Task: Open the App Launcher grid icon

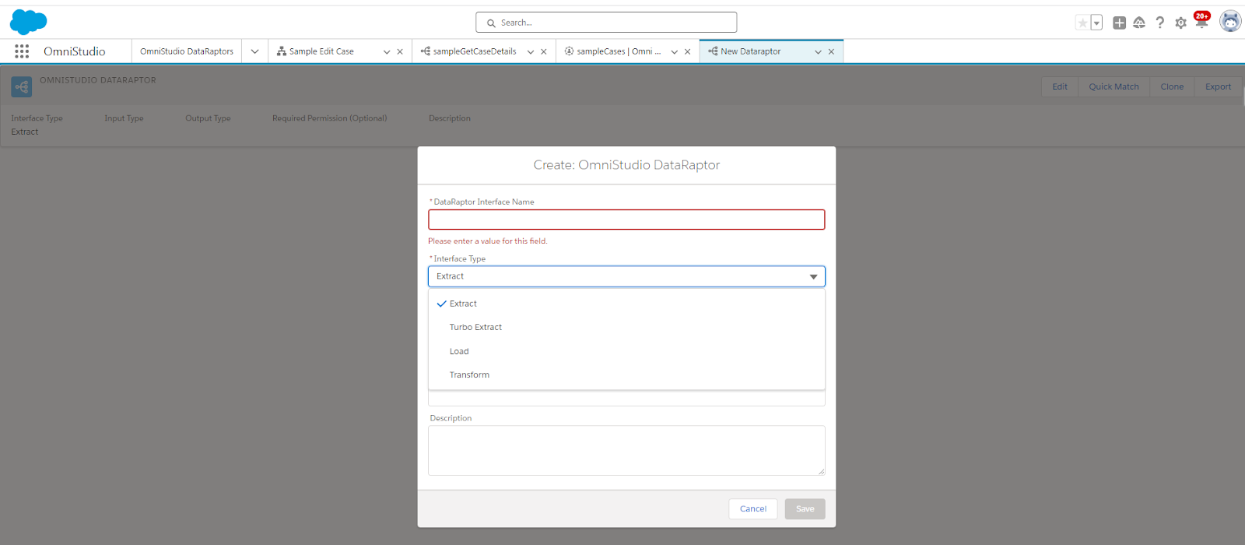Action: 22,51
